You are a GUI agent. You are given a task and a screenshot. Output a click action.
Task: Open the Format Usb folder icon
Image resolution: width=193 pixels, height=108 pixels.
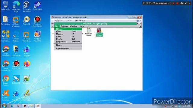(5, 20)
